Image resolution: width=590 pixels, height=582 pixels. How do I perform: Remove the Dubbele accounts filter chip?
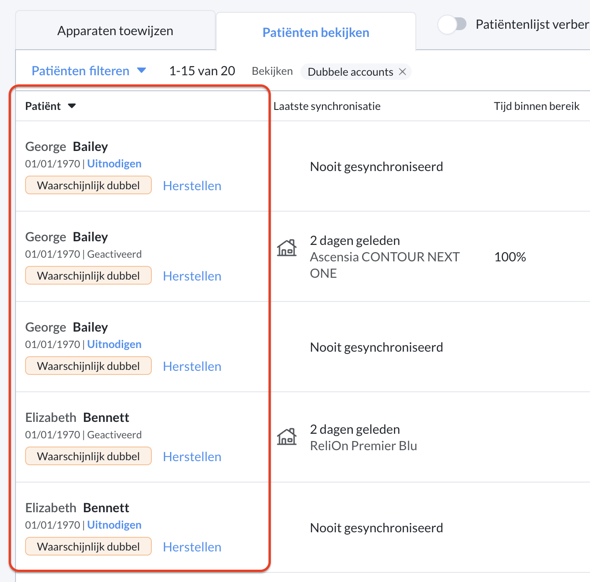[402, 72]
